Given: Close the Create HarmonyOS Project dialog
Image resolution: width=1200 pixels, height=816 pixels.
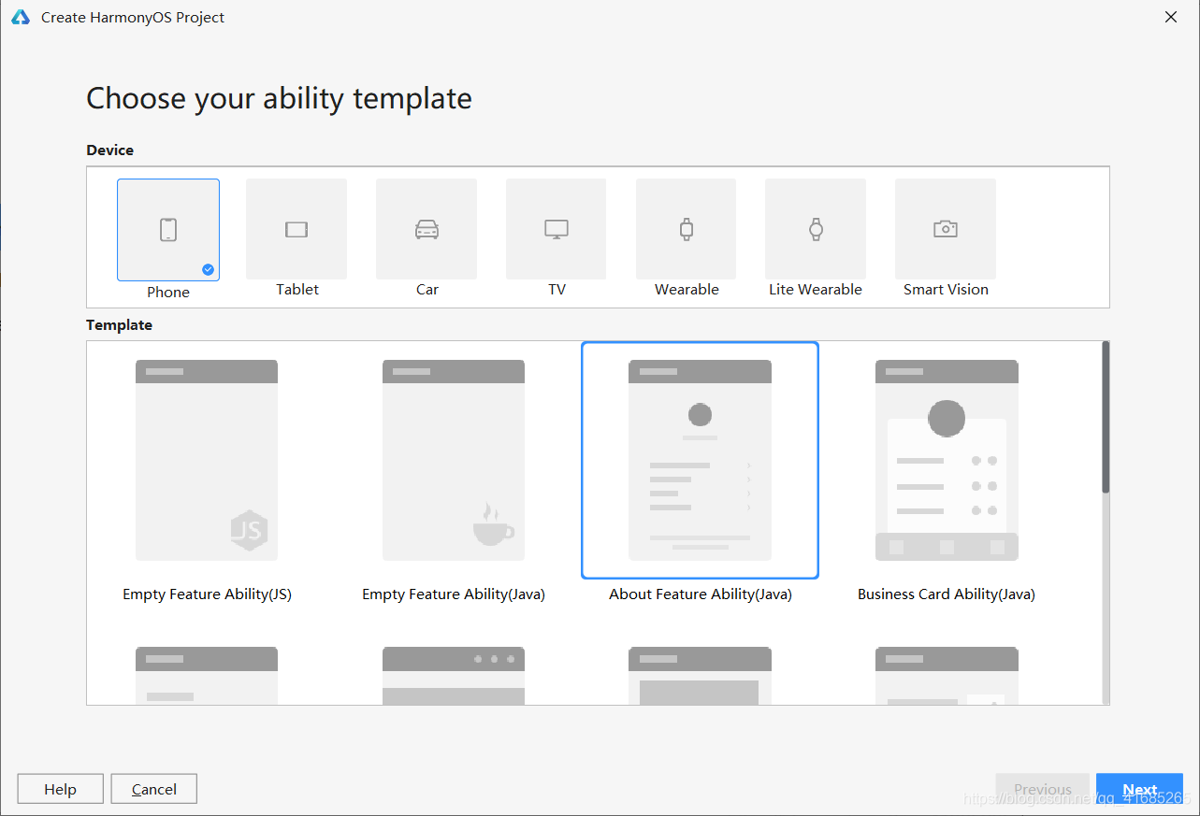Looking at the screenshot, I should coord(1171,17).
